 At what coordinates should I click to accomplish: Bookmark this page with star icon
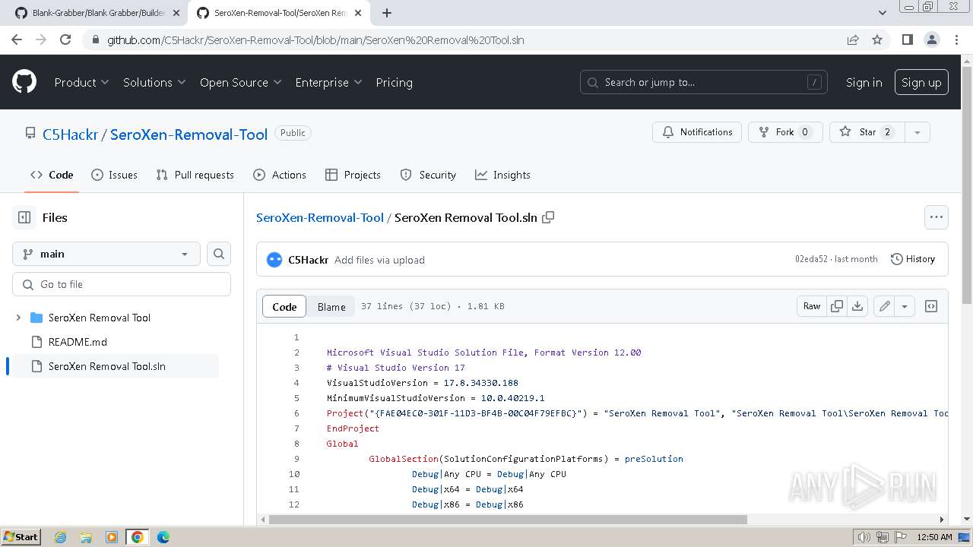pos(877,40)
